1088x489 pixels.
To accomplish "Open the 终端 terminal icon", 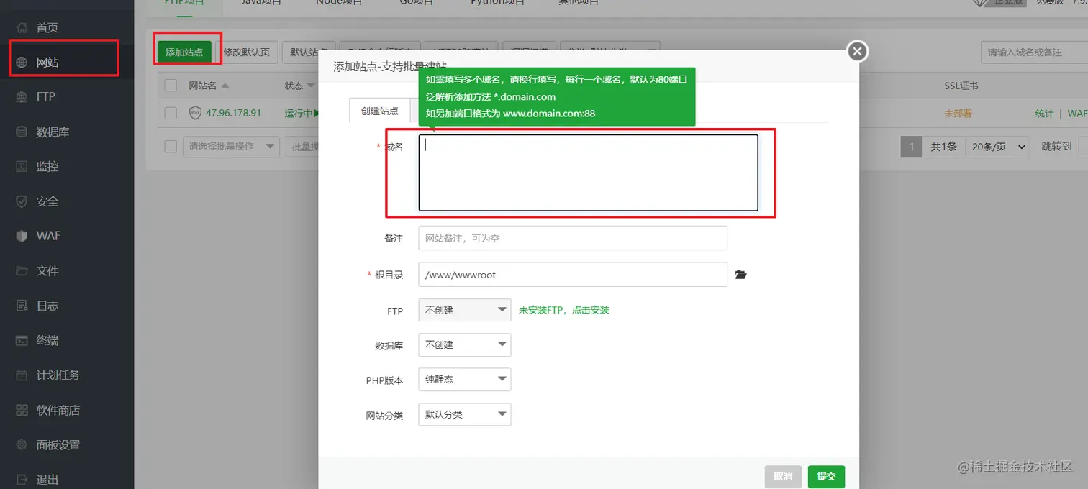I will (x=22, y=340).
